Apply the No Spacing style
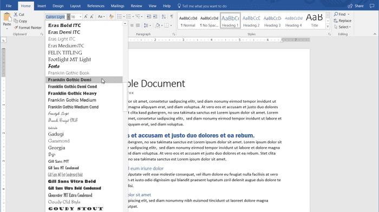This screenshot has height=212, width=379. (209, 21)
